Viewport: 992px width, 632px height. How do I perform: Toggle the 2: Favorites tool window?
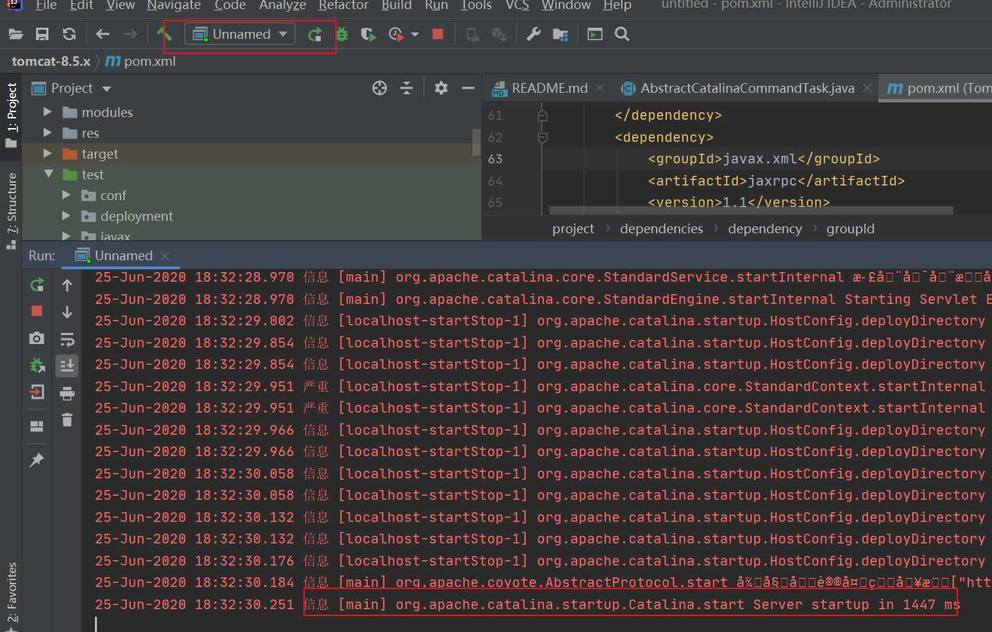11,595
